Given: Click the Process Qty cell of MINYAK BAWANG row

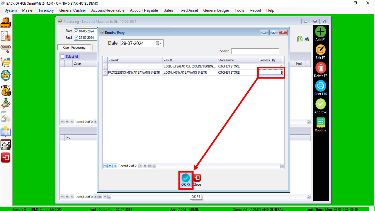Looking at the screenshot, I should (x=271, y=73).
